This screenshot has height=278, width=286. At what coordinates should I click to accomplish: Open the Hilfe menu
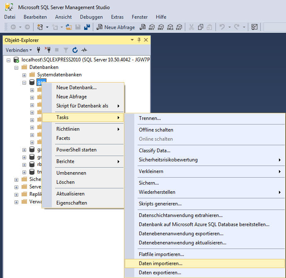(161, 17)
